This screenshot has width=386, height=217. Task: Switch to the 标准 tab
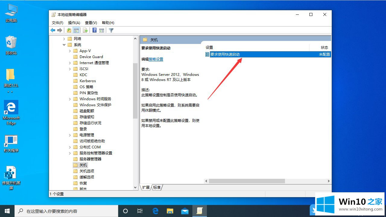[157, 187]
